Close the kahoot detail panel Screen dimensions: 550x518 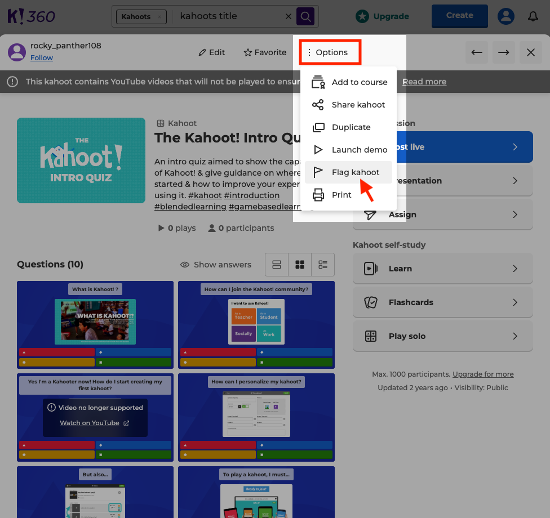click(x=530, y=52)
